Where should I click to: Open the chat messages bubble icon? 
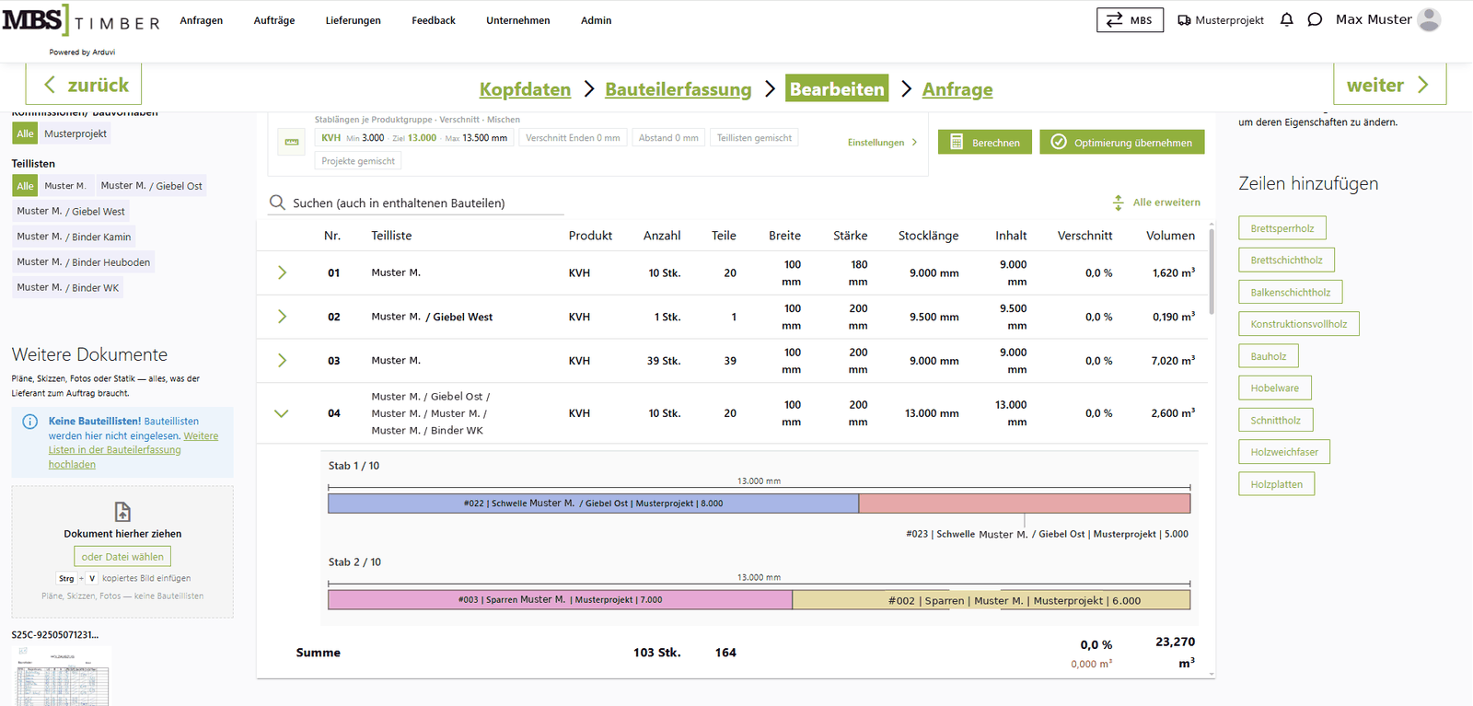pyautogui.click(x=1315, y=19)
